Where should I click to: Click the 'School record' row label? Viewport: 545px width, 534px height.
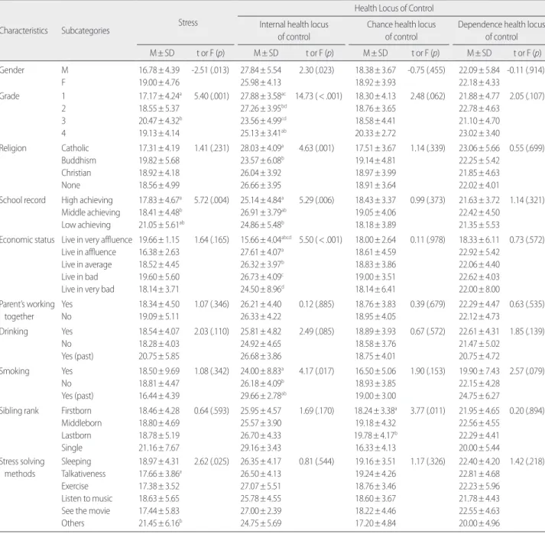23,200
